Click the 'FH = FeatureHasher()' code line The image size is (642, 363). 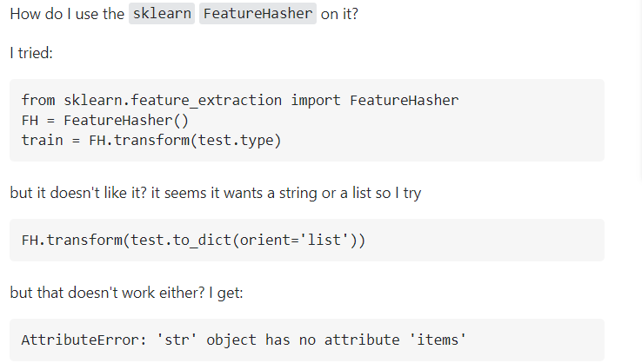point(104,120)
